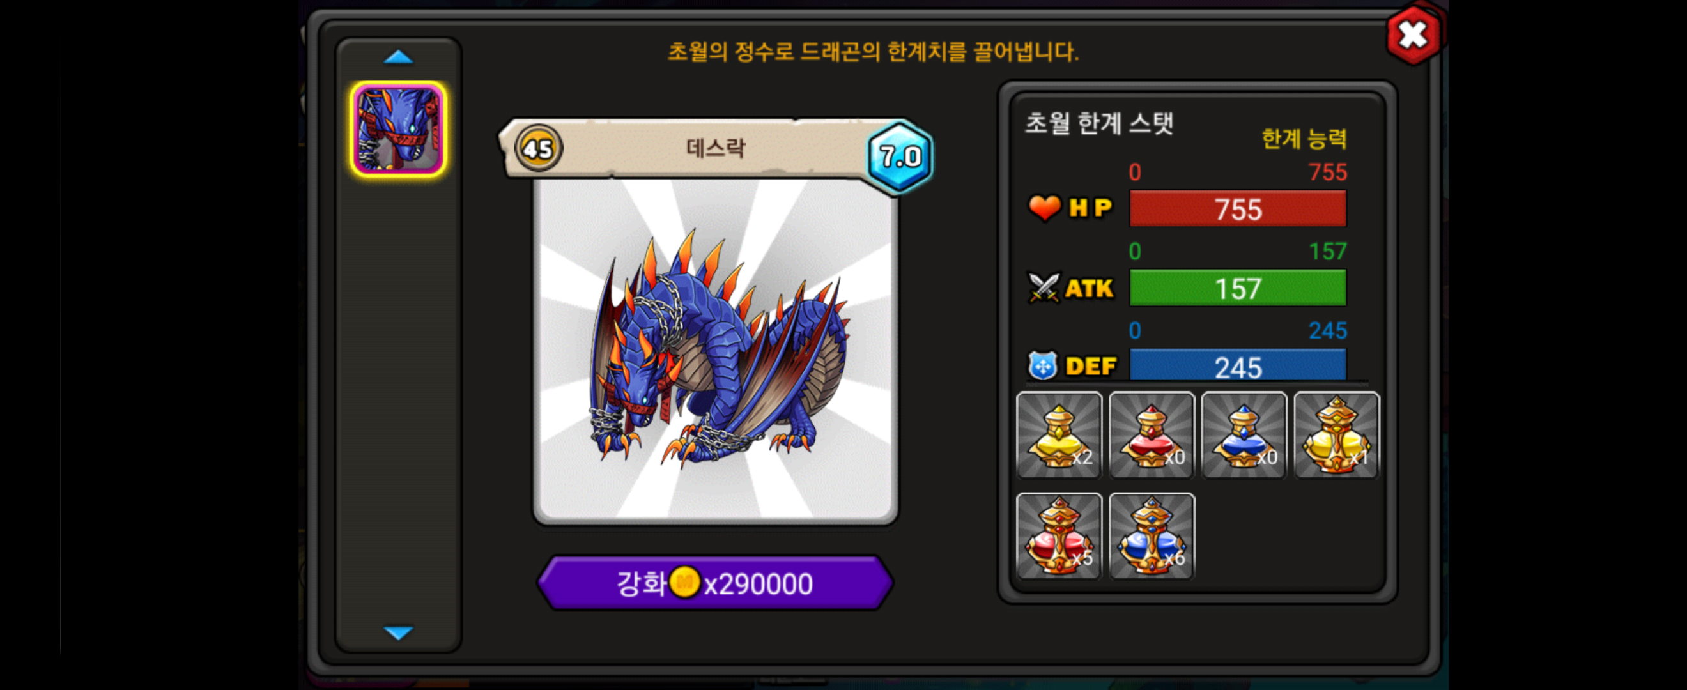1687x690 pixels.
Task: Choose the 데스락 dragon thumbnail in sidebar
Action: [398, 130]
